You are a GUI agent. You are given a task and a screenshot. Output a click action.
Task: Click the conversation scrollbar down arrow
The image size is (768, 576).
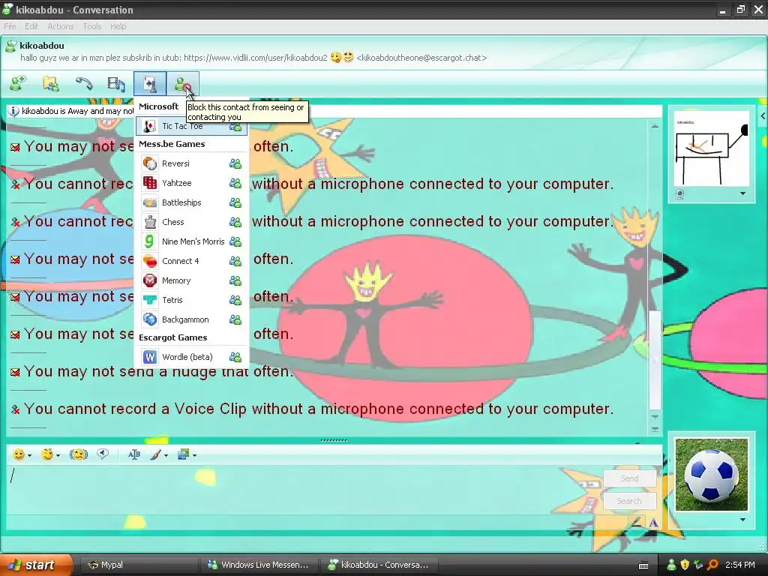point(655,417)
